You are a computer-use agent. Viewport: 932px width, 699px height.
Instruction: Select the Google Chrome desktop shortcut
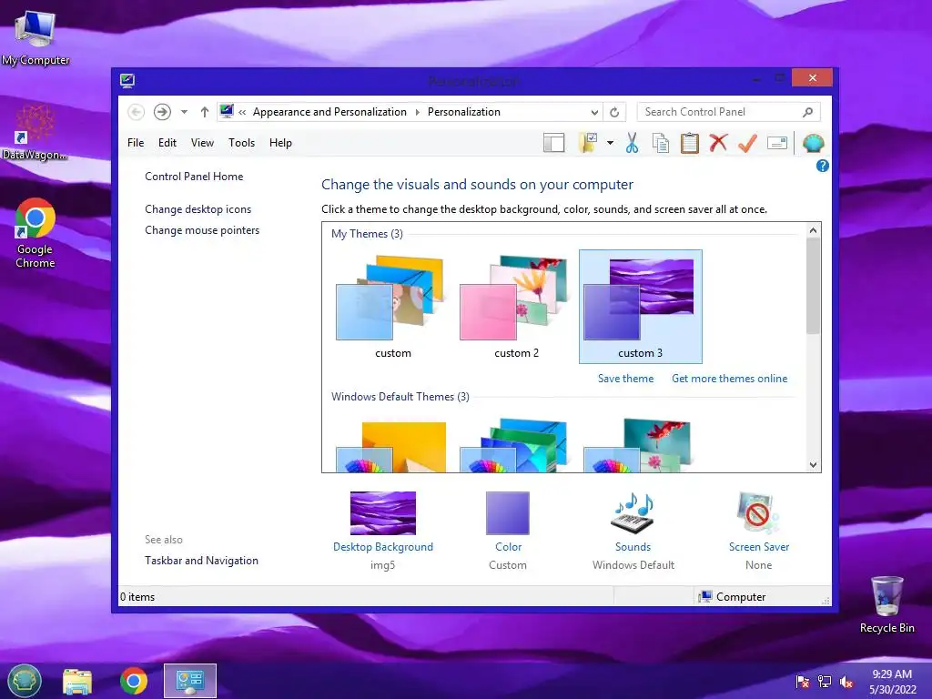[x=35, y=232]
